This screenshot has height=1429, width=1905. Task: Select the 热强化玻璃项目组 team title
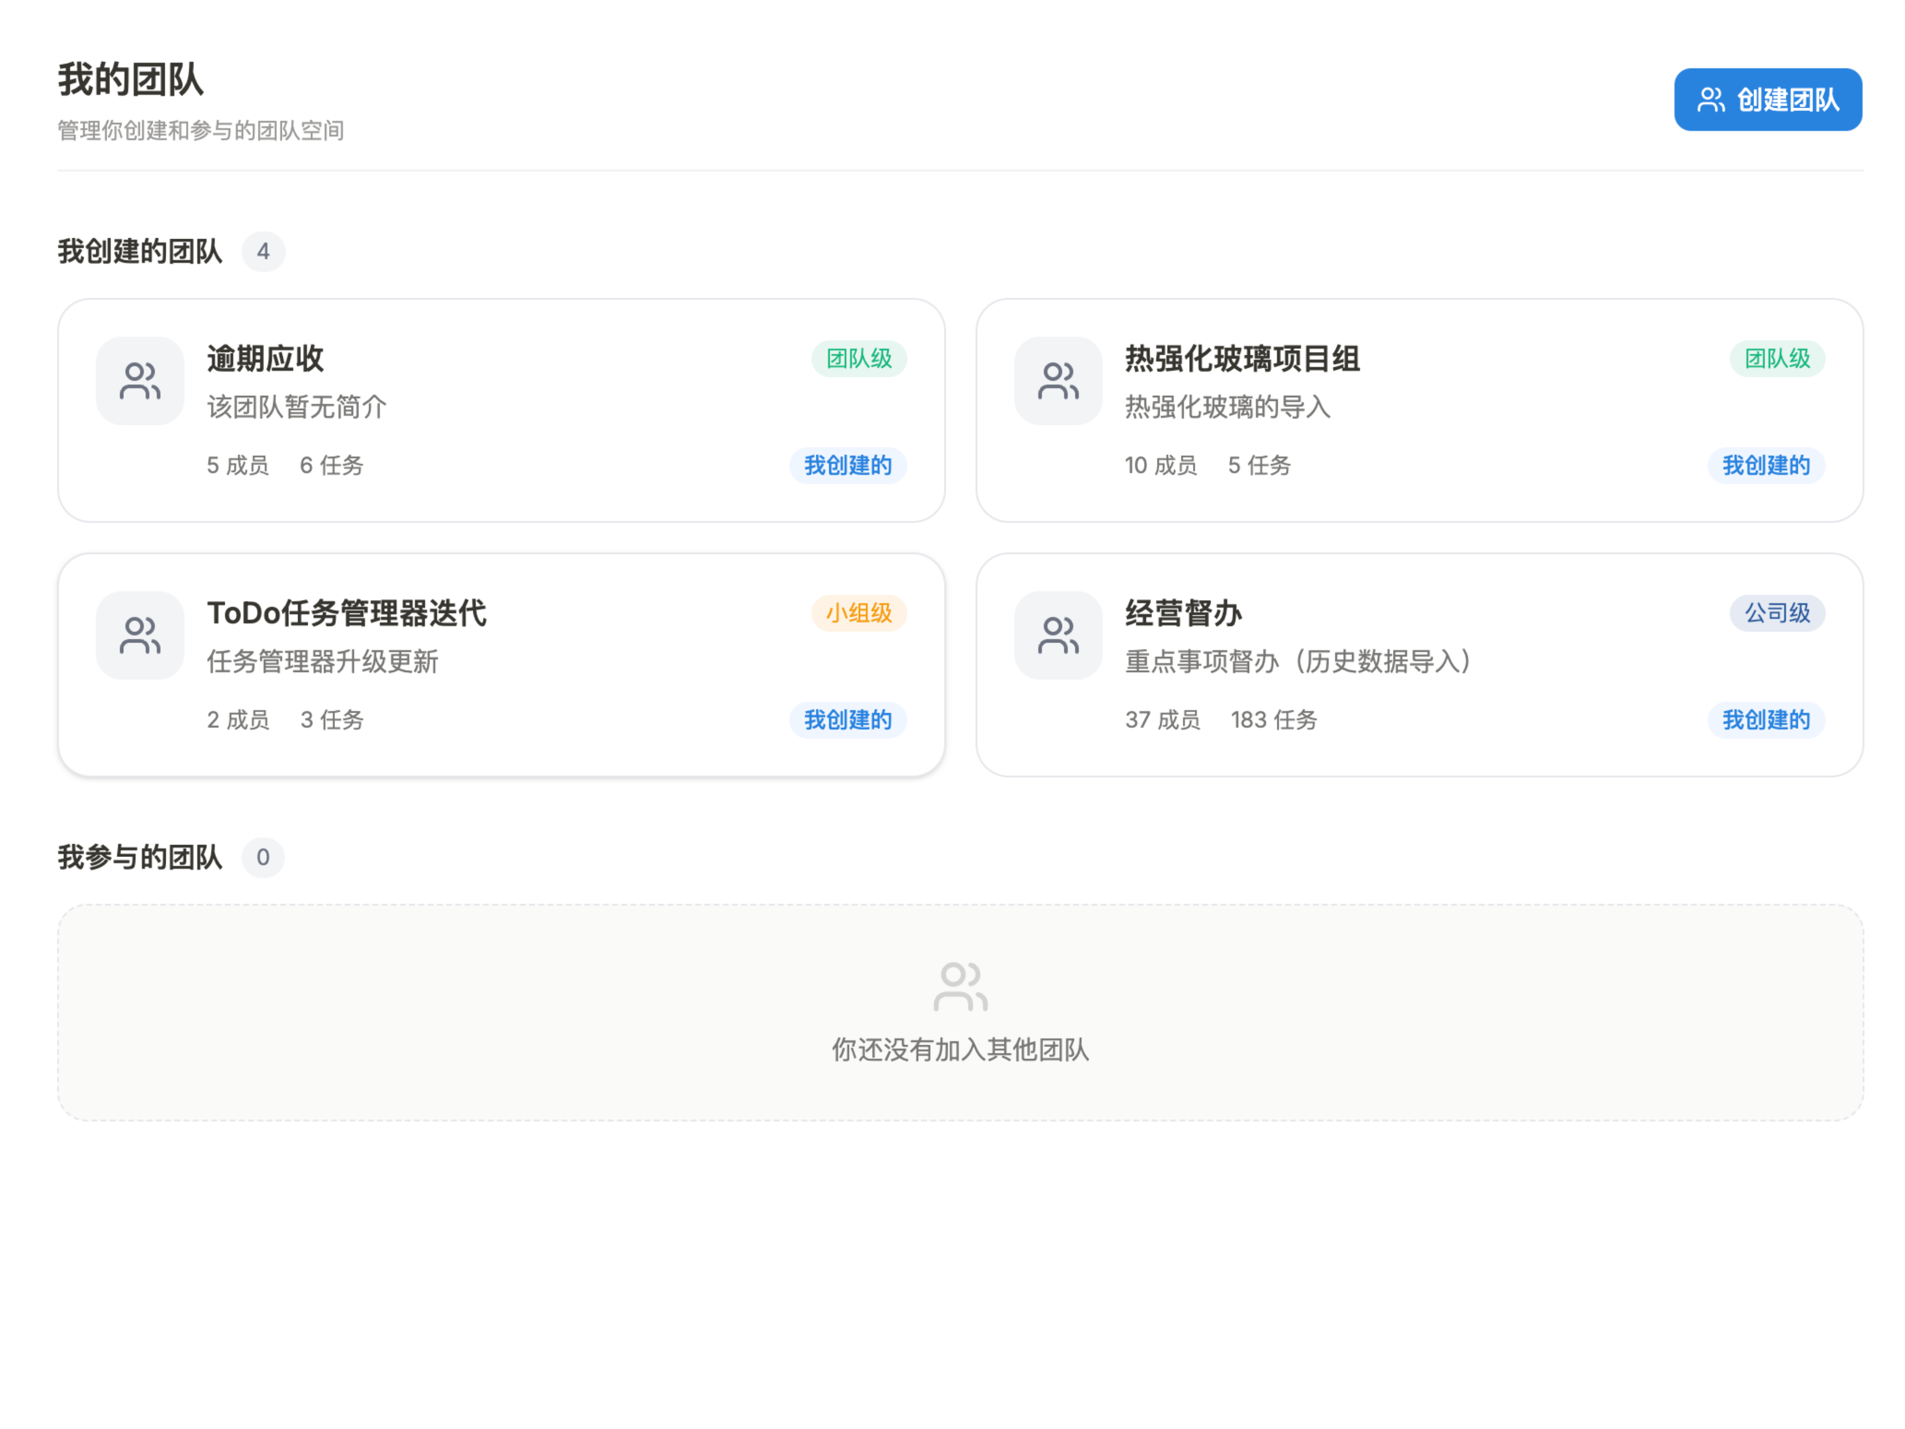pyautogui.click(x=1242, y=358)
